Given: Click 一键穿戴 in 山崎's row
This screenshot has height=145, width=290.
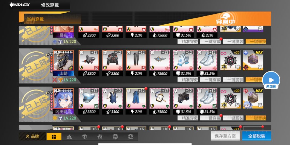Looking at the screenshot, I should 211,80.
